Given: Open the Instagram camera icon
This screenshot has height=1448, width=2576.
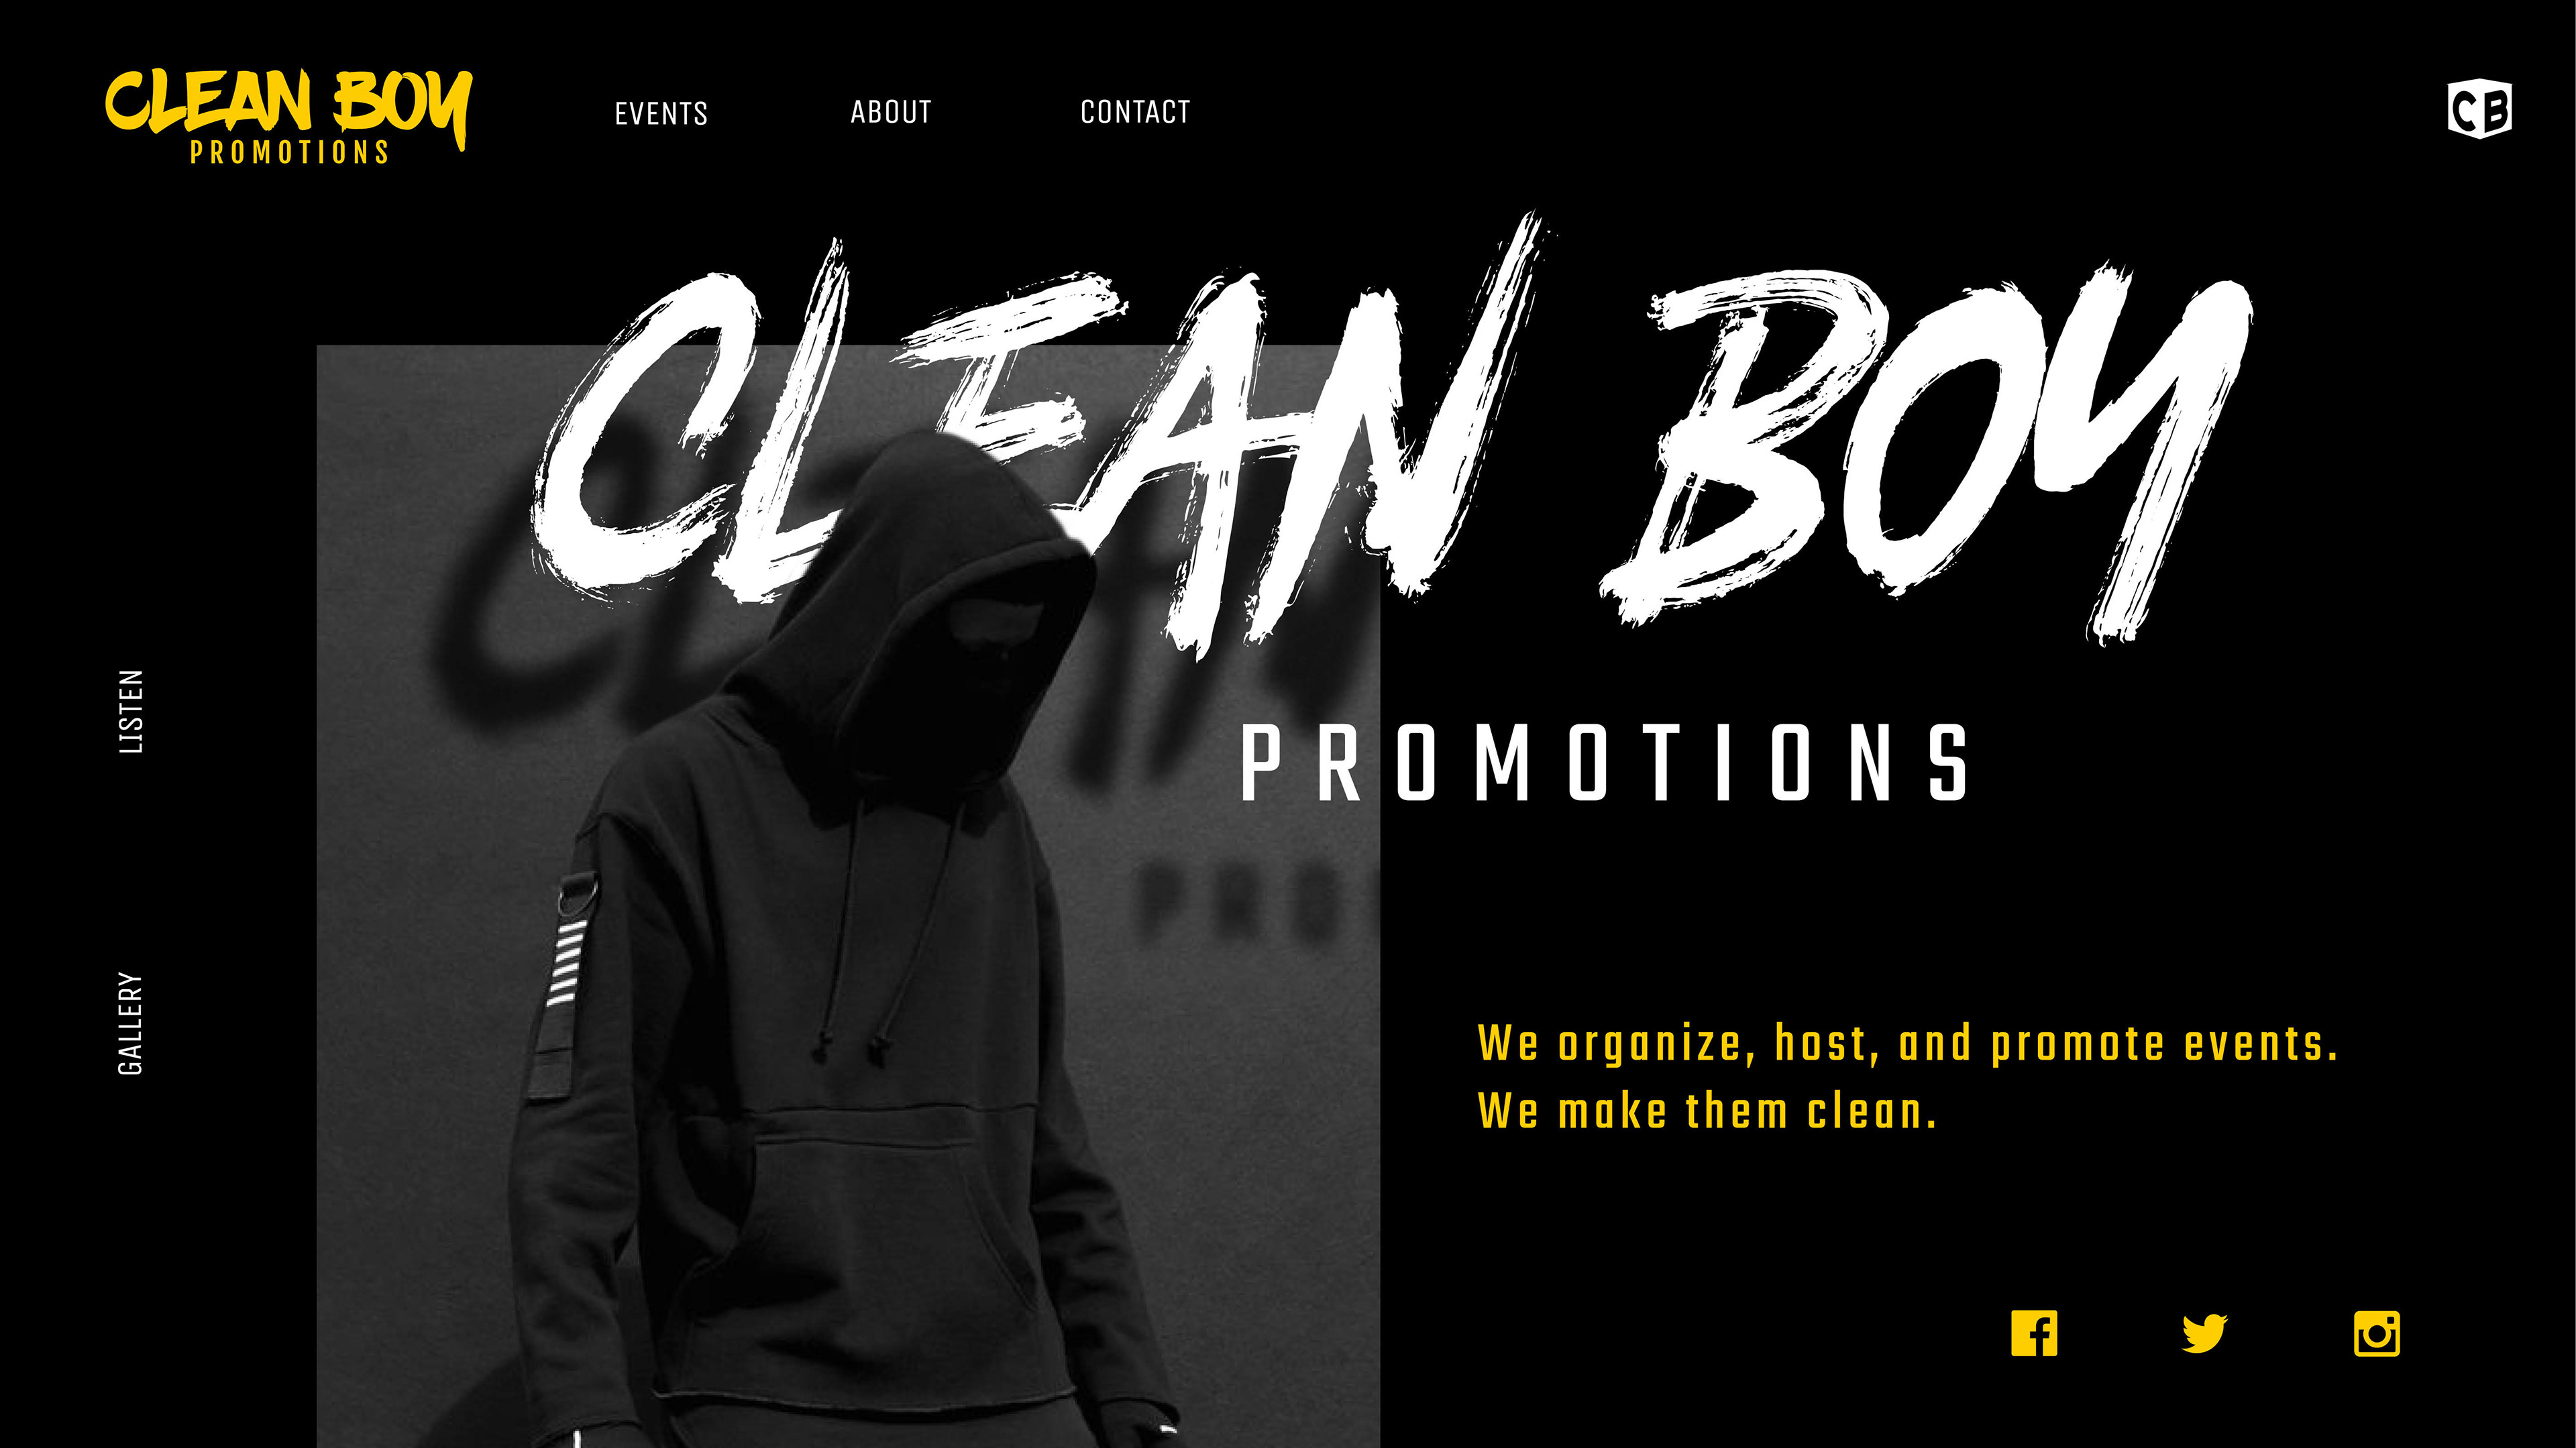Looking at the screenshot, I should pyautogui.click(x=2377, y=1333).
